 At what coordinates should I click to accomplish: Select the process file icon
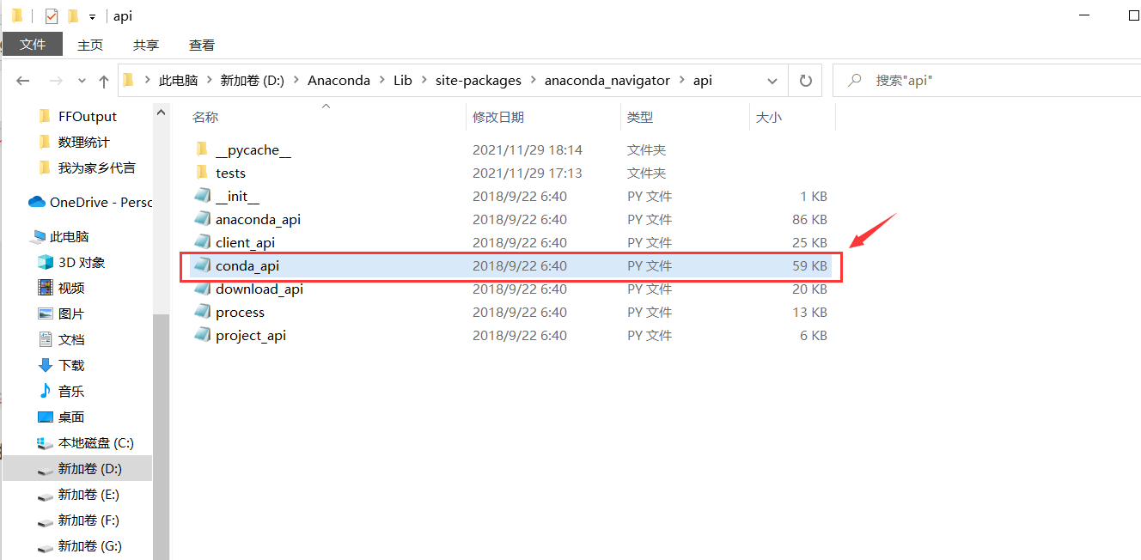(202, 312)
